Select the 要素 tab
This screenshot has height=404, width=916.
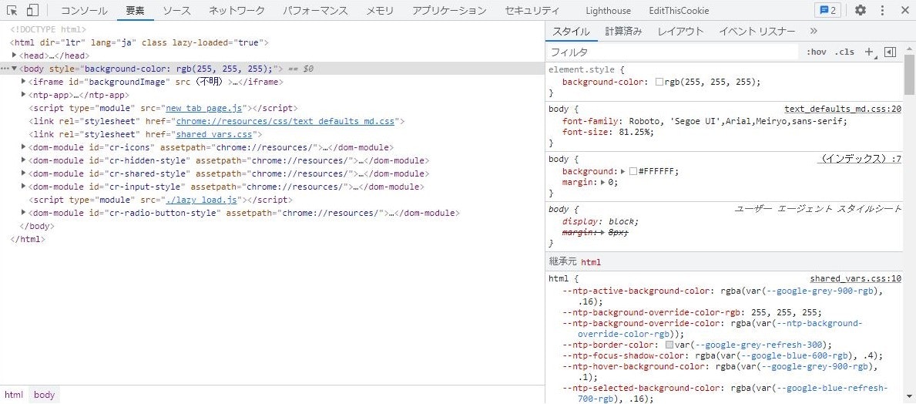tap(136, 11)
